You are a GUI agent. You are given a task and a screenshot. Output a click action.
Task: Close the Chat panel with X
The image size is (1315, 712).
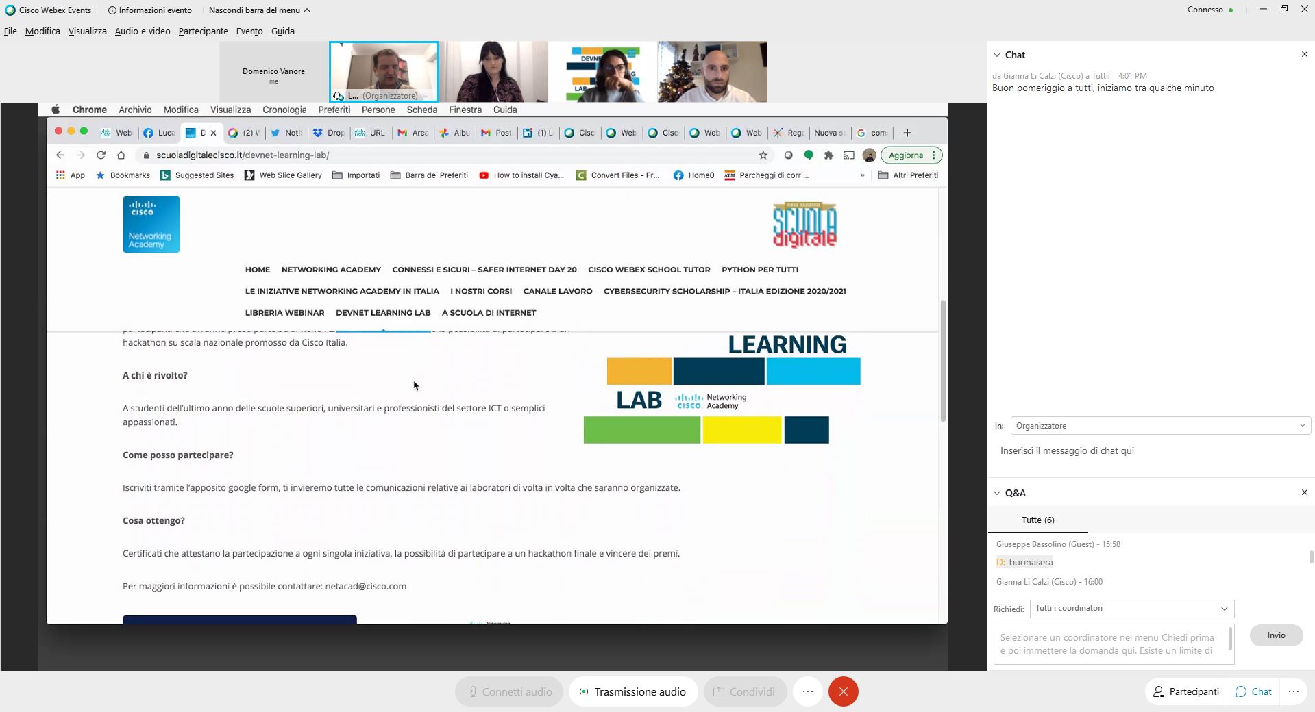(1304, 54)
